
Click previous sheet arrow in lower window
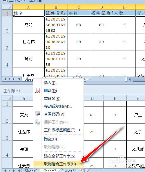click(x=9, y=170)
